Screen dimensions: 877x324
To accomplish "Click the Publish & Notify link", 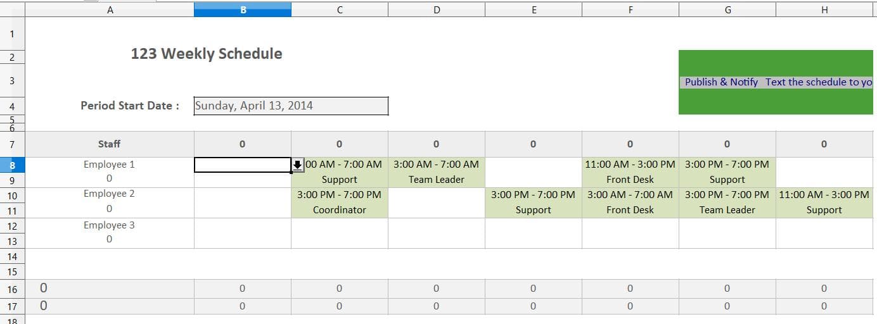I will pyautogui.click(x=721, y=82).
